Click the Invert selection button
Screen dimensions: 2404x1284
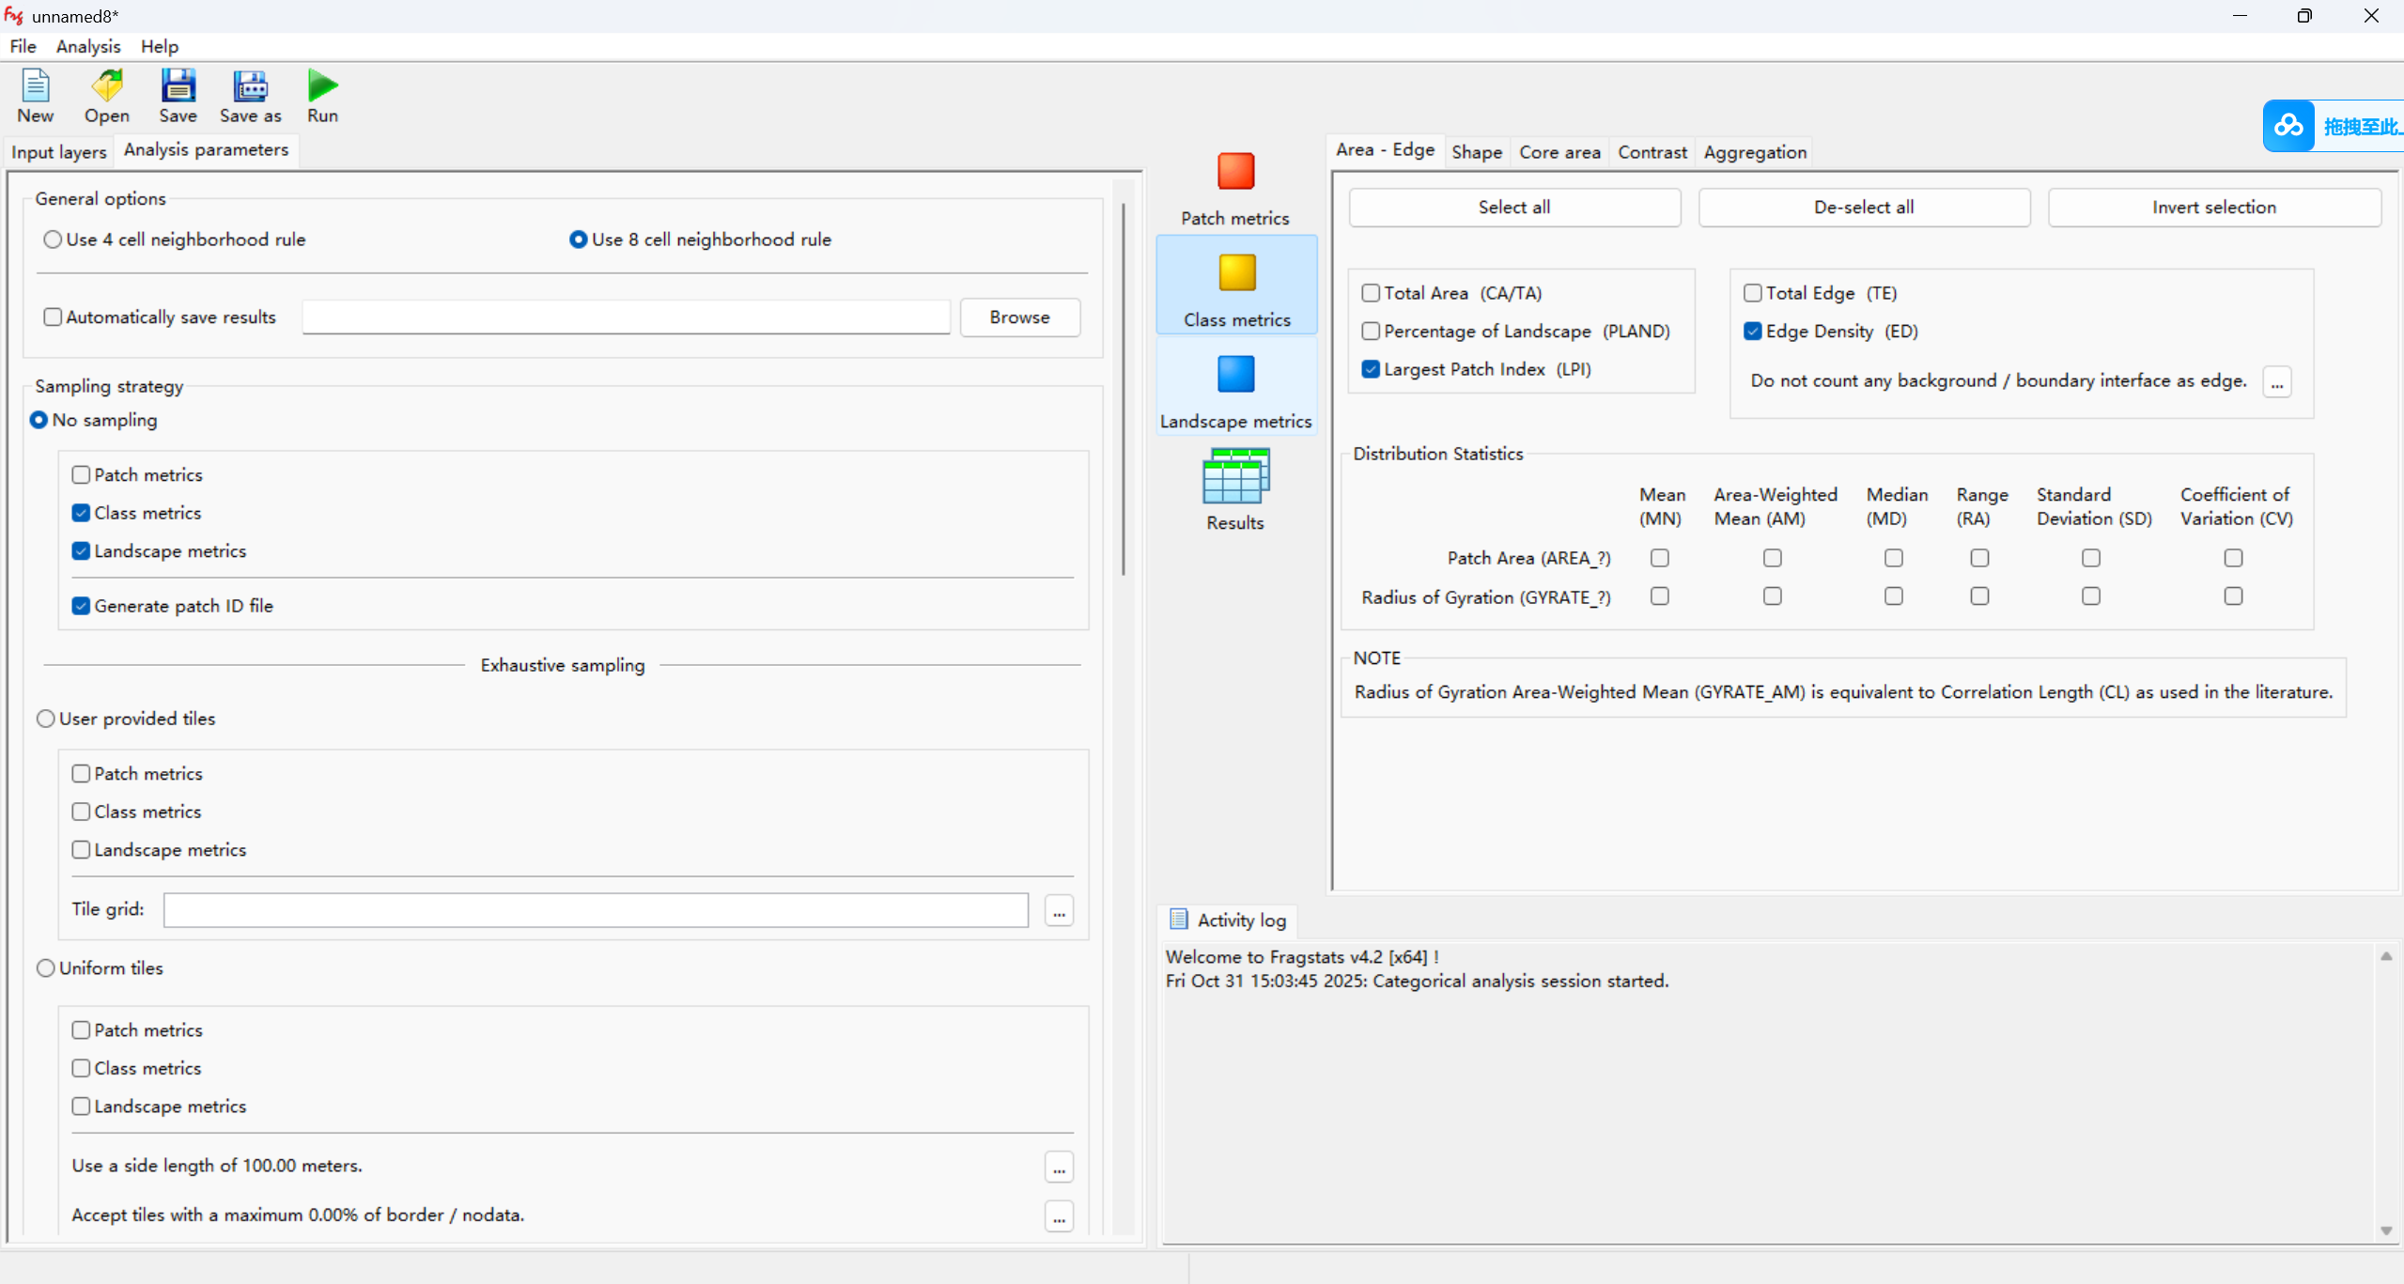point(2214,208)
